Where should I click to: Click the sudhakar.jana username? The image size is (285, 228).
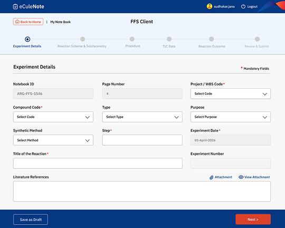click(x=224, y=6)
